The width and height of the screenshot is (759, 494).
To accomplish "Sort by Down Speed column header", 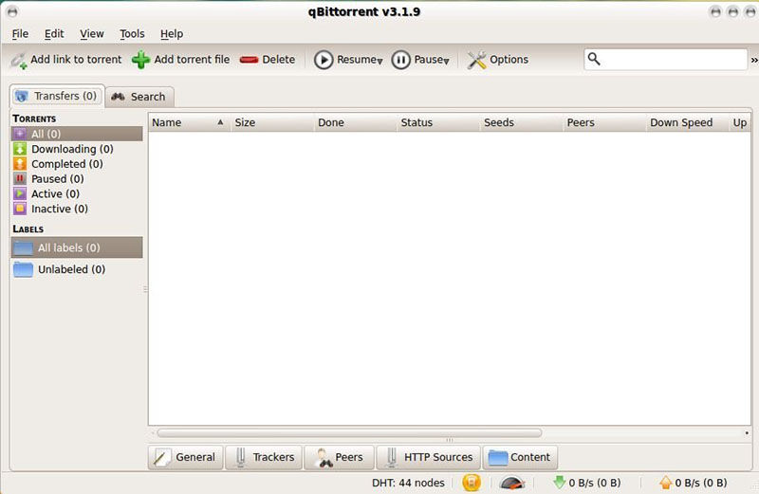I will pyautogui.click(x=688, y=123).
